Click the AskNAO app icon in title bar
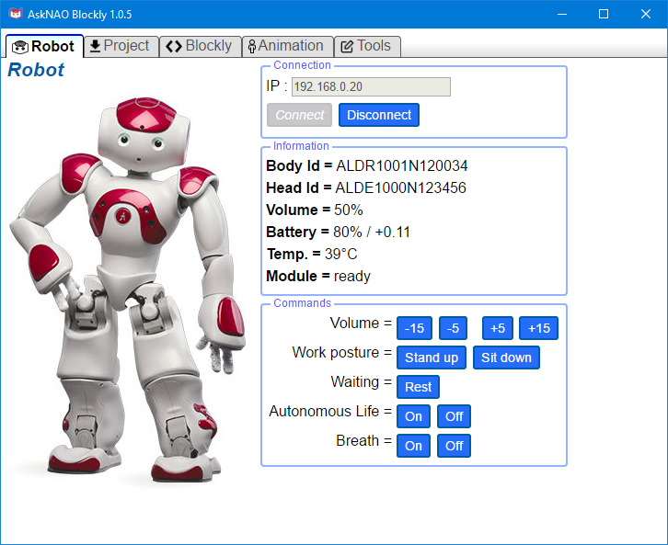 [x=15, y=14]
